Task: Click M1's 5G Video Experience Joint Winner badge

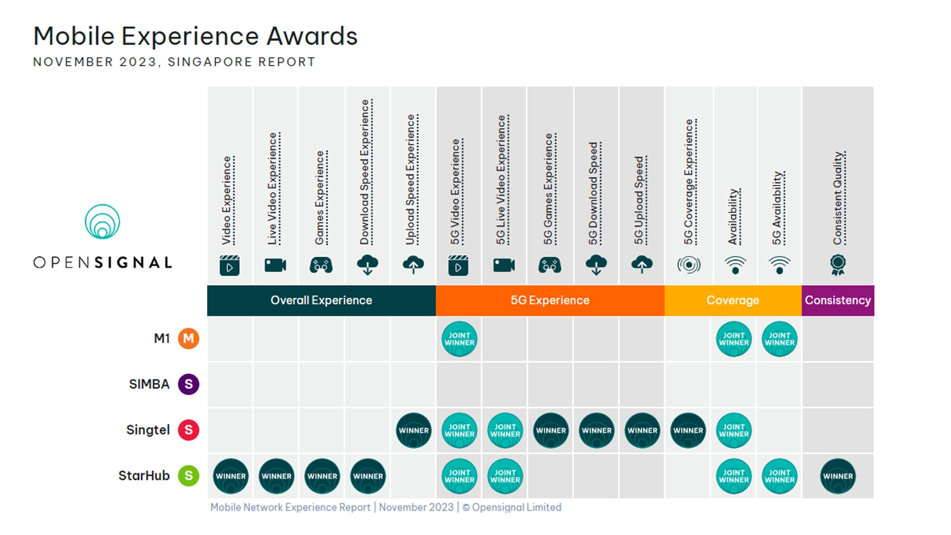Action: [x=459, y=339]
